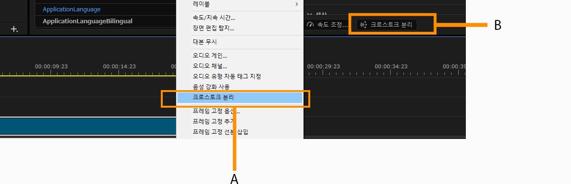This screenshot has width=571, height=184.
Task: Click the 속도 조정... button
Action: pos(327,25)
